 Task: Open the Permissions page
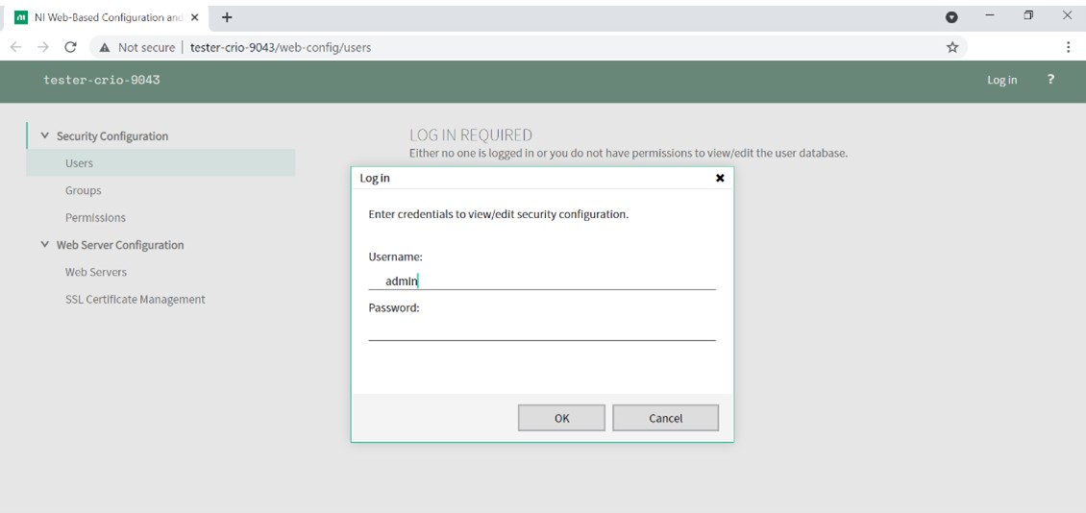pos(95,218)
